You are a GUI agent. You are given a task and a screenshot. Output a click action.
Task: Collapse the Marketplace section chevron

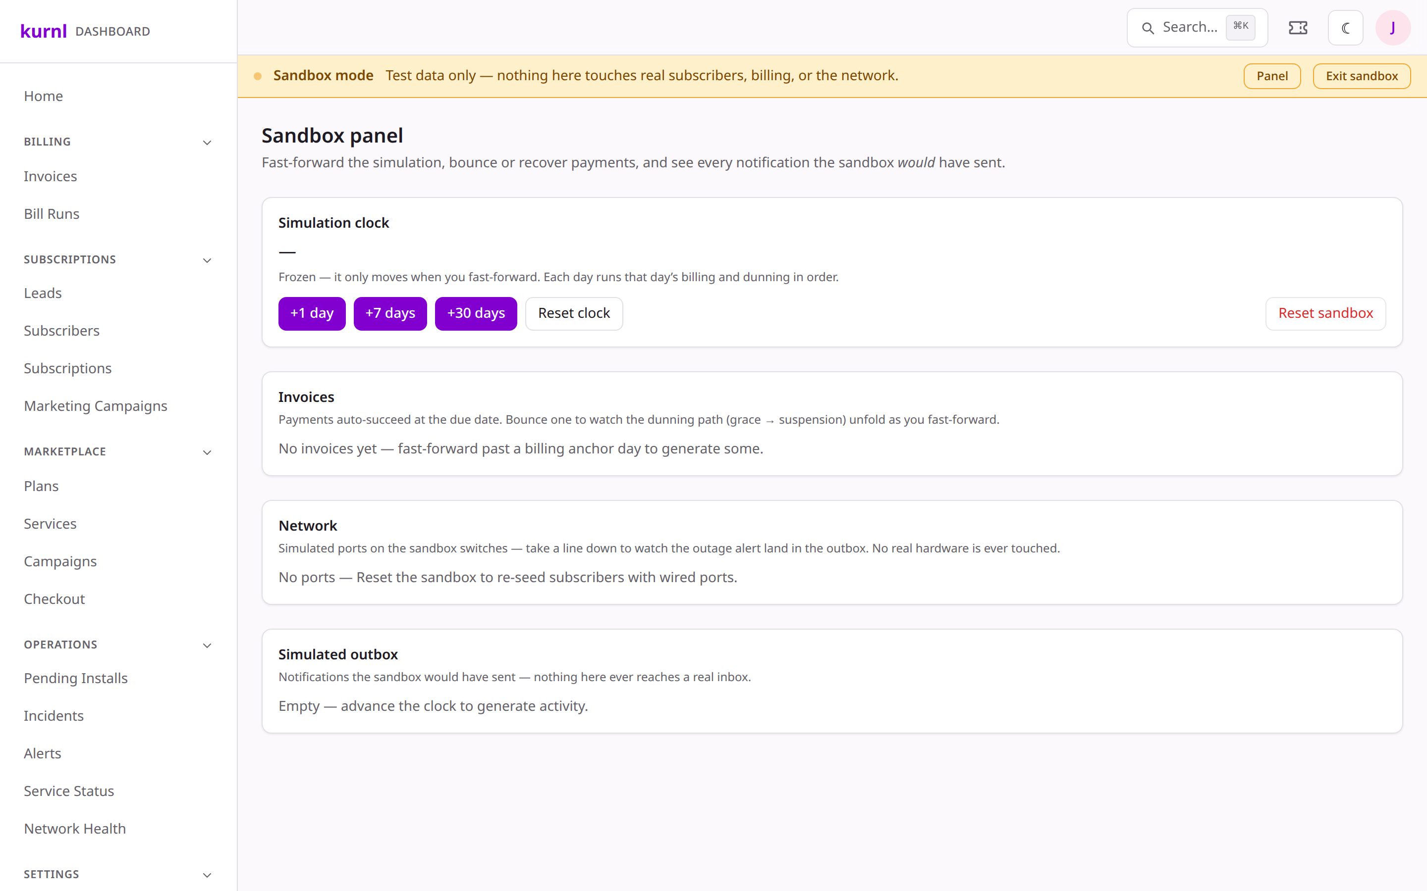click(x=207, y=452)
